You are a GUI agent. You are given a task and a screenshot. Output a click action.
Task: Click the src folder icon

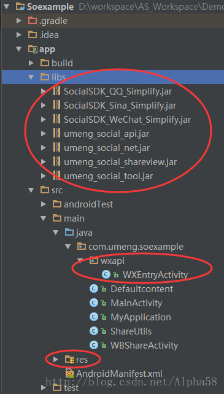(45, 190)
